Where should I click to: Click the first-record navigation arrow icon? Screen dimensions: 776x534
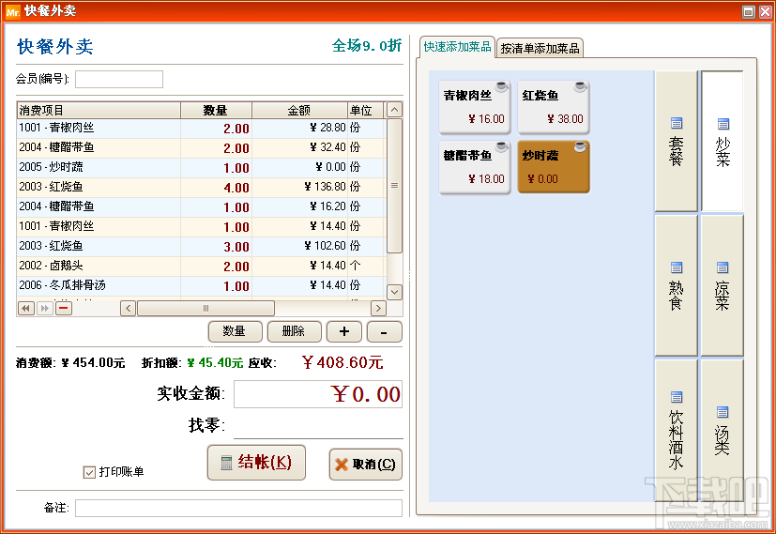coord(25,309)
